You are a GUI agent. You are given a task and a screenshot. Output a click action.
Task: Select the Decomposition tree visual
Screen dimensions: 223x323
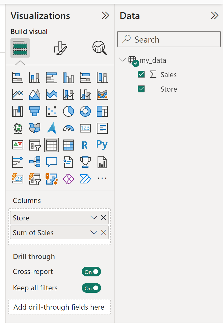[35, 162]
